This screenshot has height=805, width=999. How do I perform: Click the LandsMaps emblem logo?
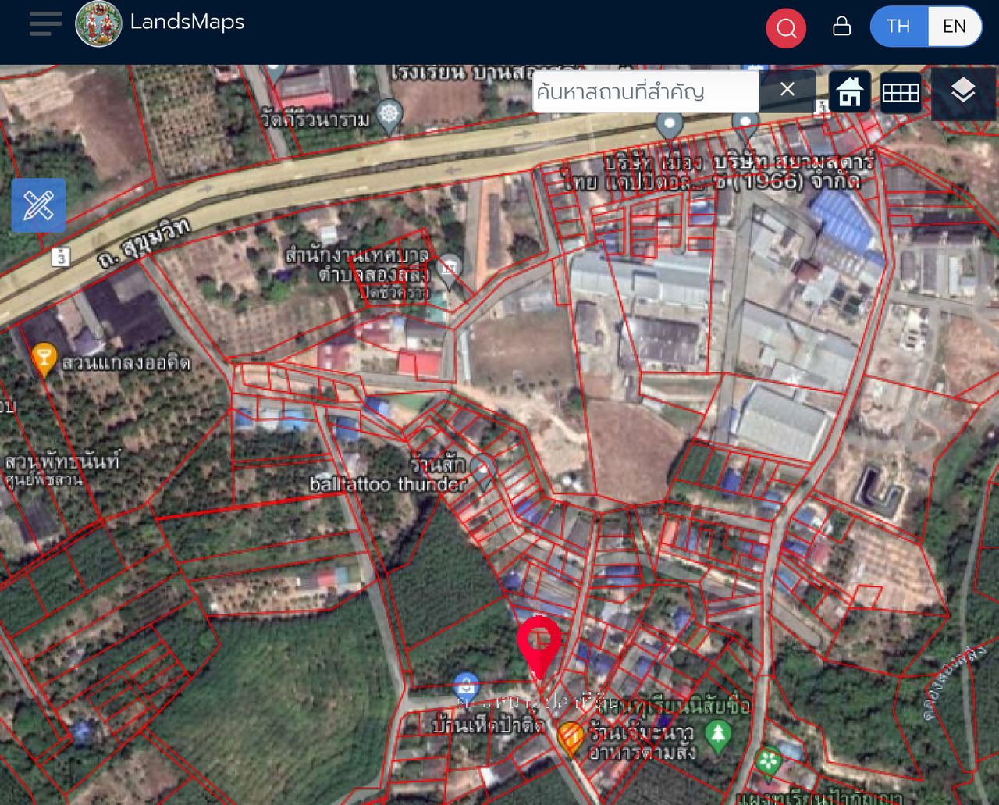point(98,24)
